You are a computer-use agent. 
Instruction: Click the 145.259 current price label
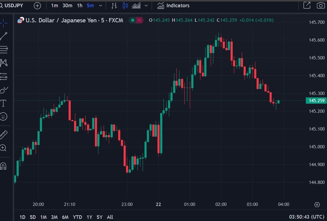316,100
